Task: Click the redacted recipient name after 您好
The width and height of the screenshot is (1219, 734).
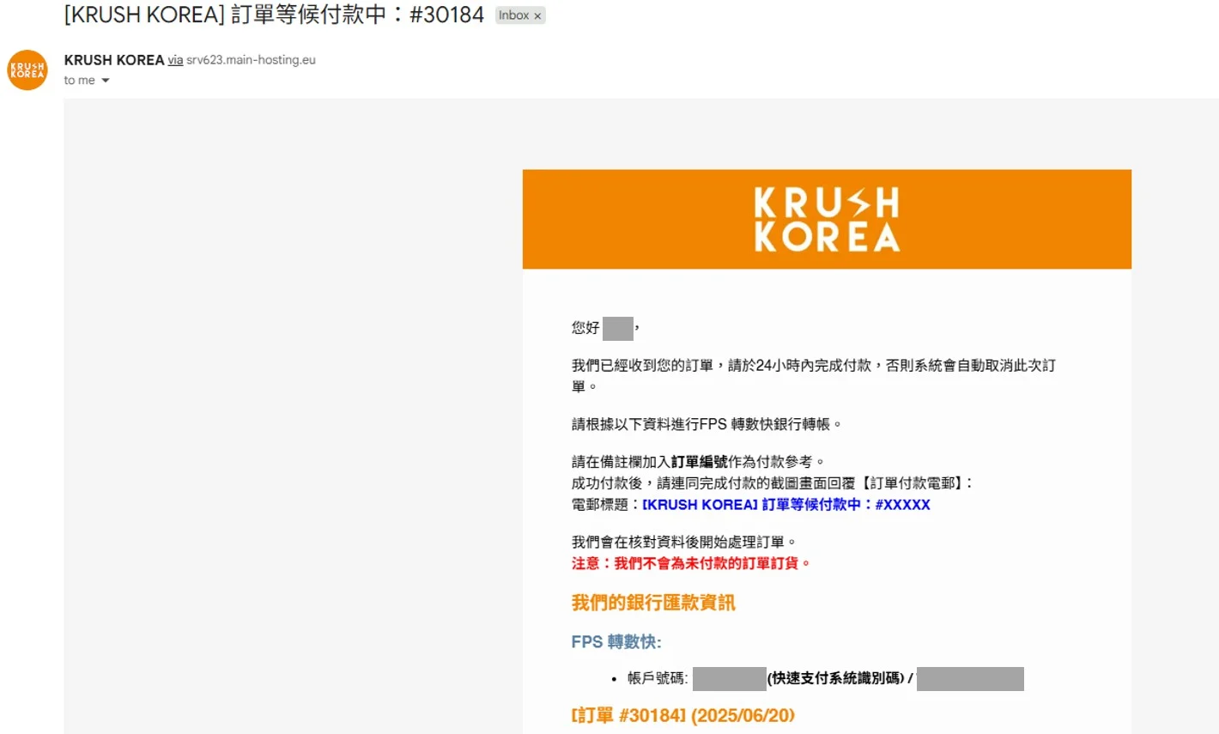Action: coord(617,328)
